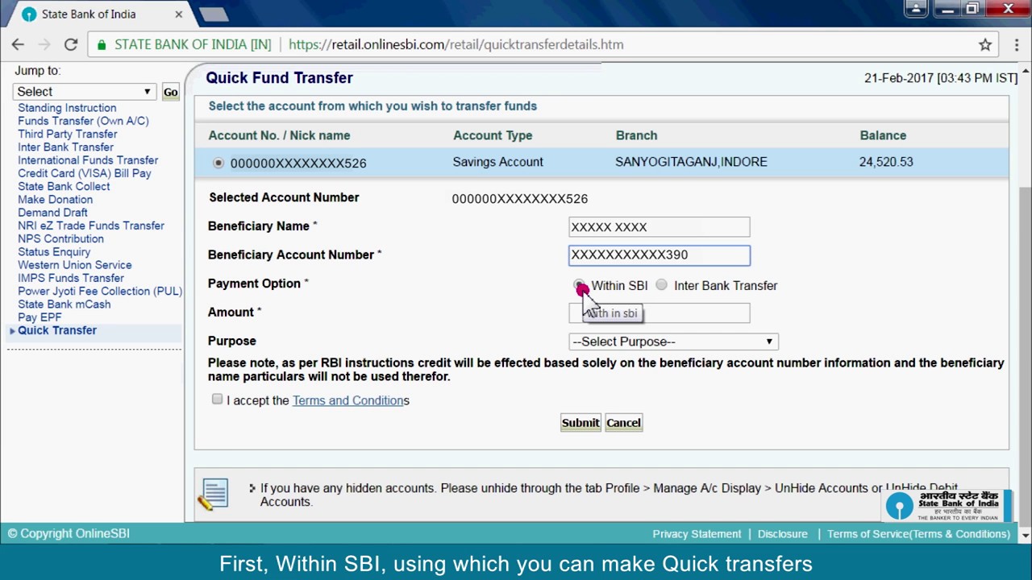Click the Savings Account type cell

point(497,162)
